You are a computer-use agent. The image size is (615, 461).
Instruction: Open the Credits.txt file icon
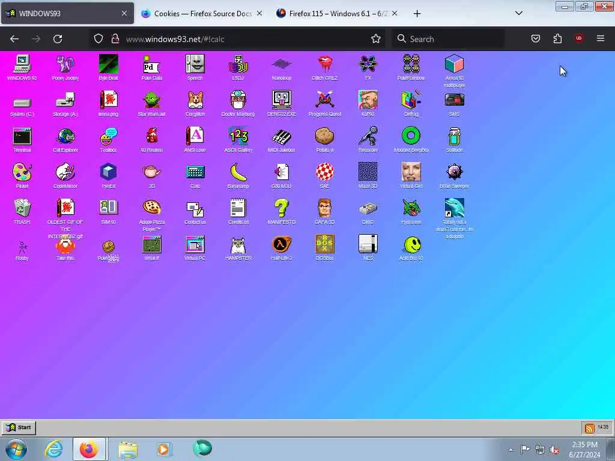click(238, 208)
